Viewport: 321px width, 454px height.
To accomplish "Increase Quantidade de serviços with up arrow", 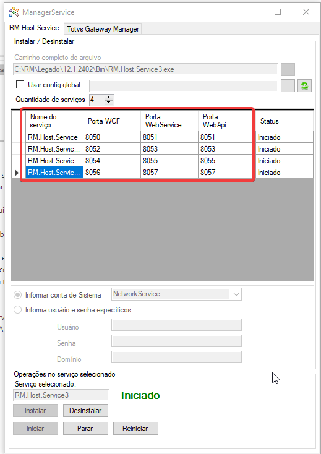I will (x=108, y=98).
